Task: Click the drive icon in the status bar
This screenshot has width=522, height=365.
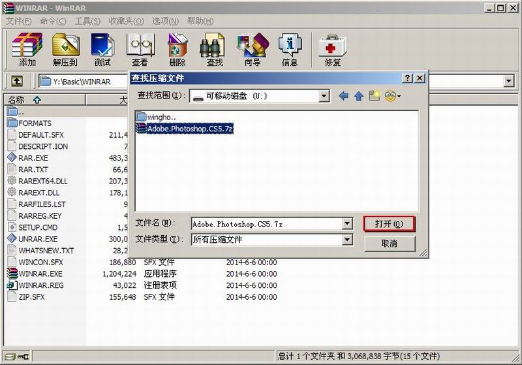Action: 10,357
